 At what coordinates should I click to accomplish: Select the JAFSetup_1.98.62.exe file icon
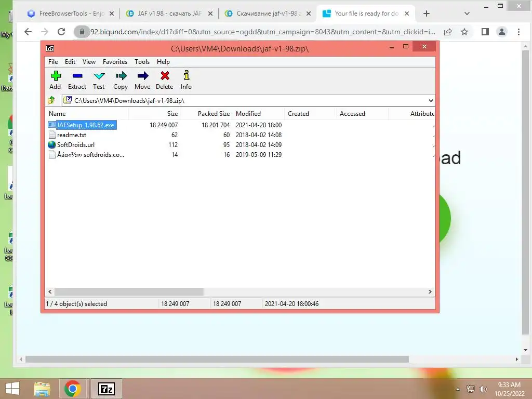click(52, 125)
